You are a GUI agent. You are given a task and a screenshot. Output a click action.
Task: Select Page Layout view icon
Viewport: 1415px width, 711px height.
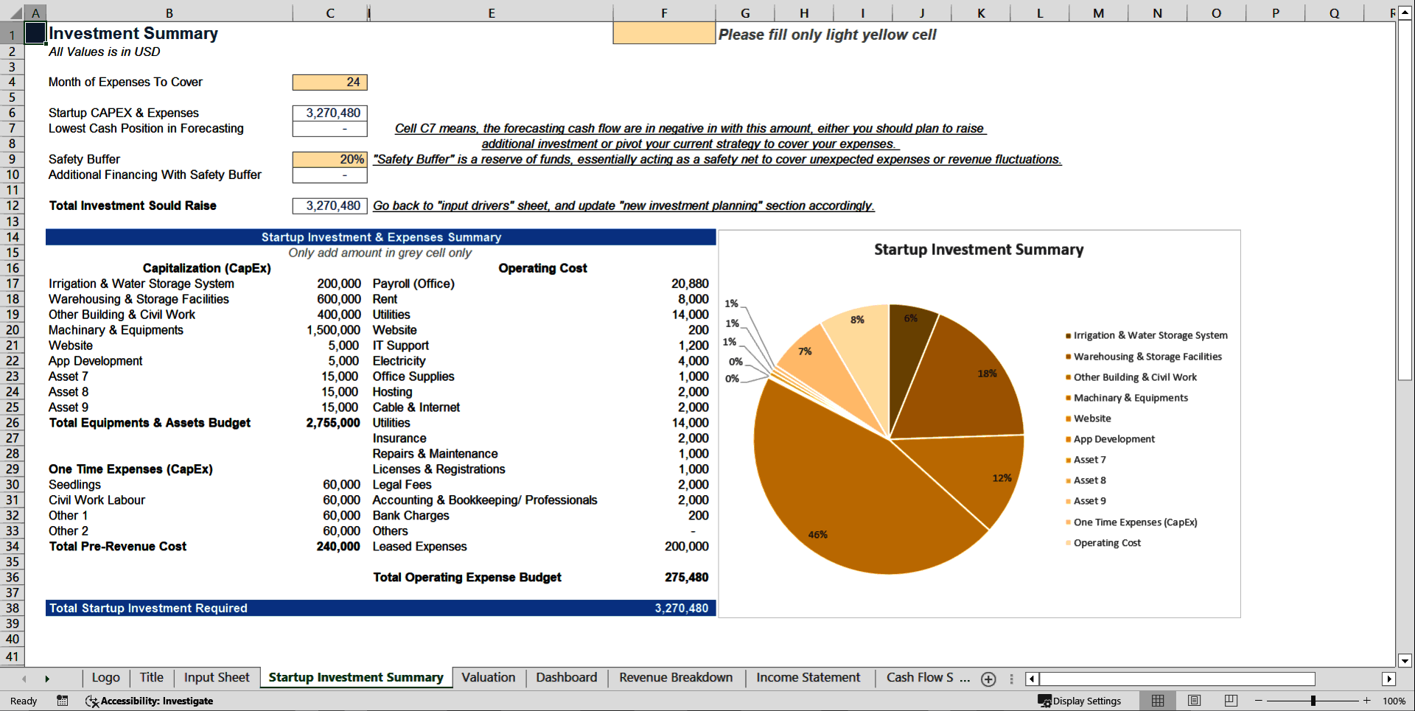click(1194, 701)
